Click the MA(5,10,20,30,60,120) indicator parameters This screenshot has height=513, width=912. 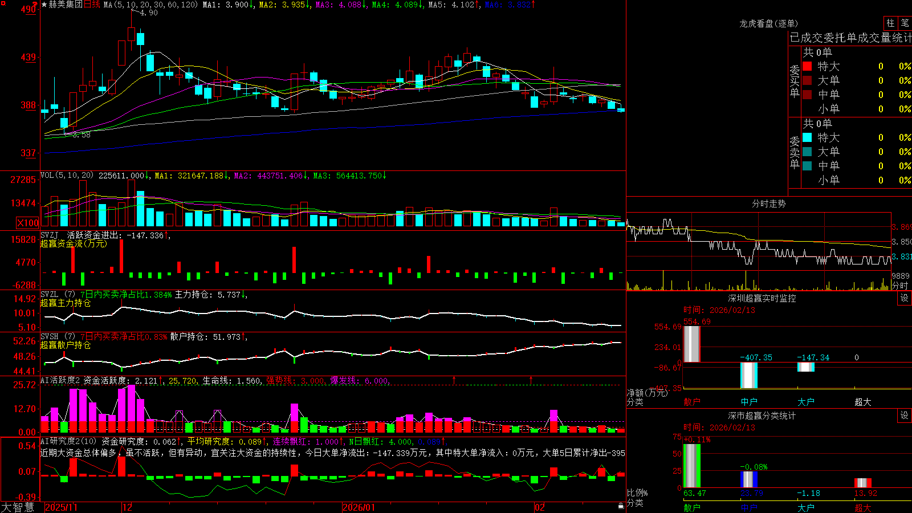[150, 5]
